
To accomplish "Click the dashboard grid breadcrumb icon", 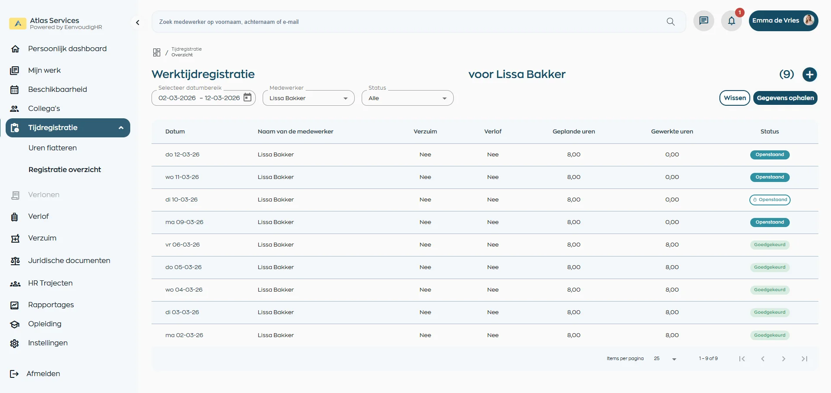I will point(157,52).
